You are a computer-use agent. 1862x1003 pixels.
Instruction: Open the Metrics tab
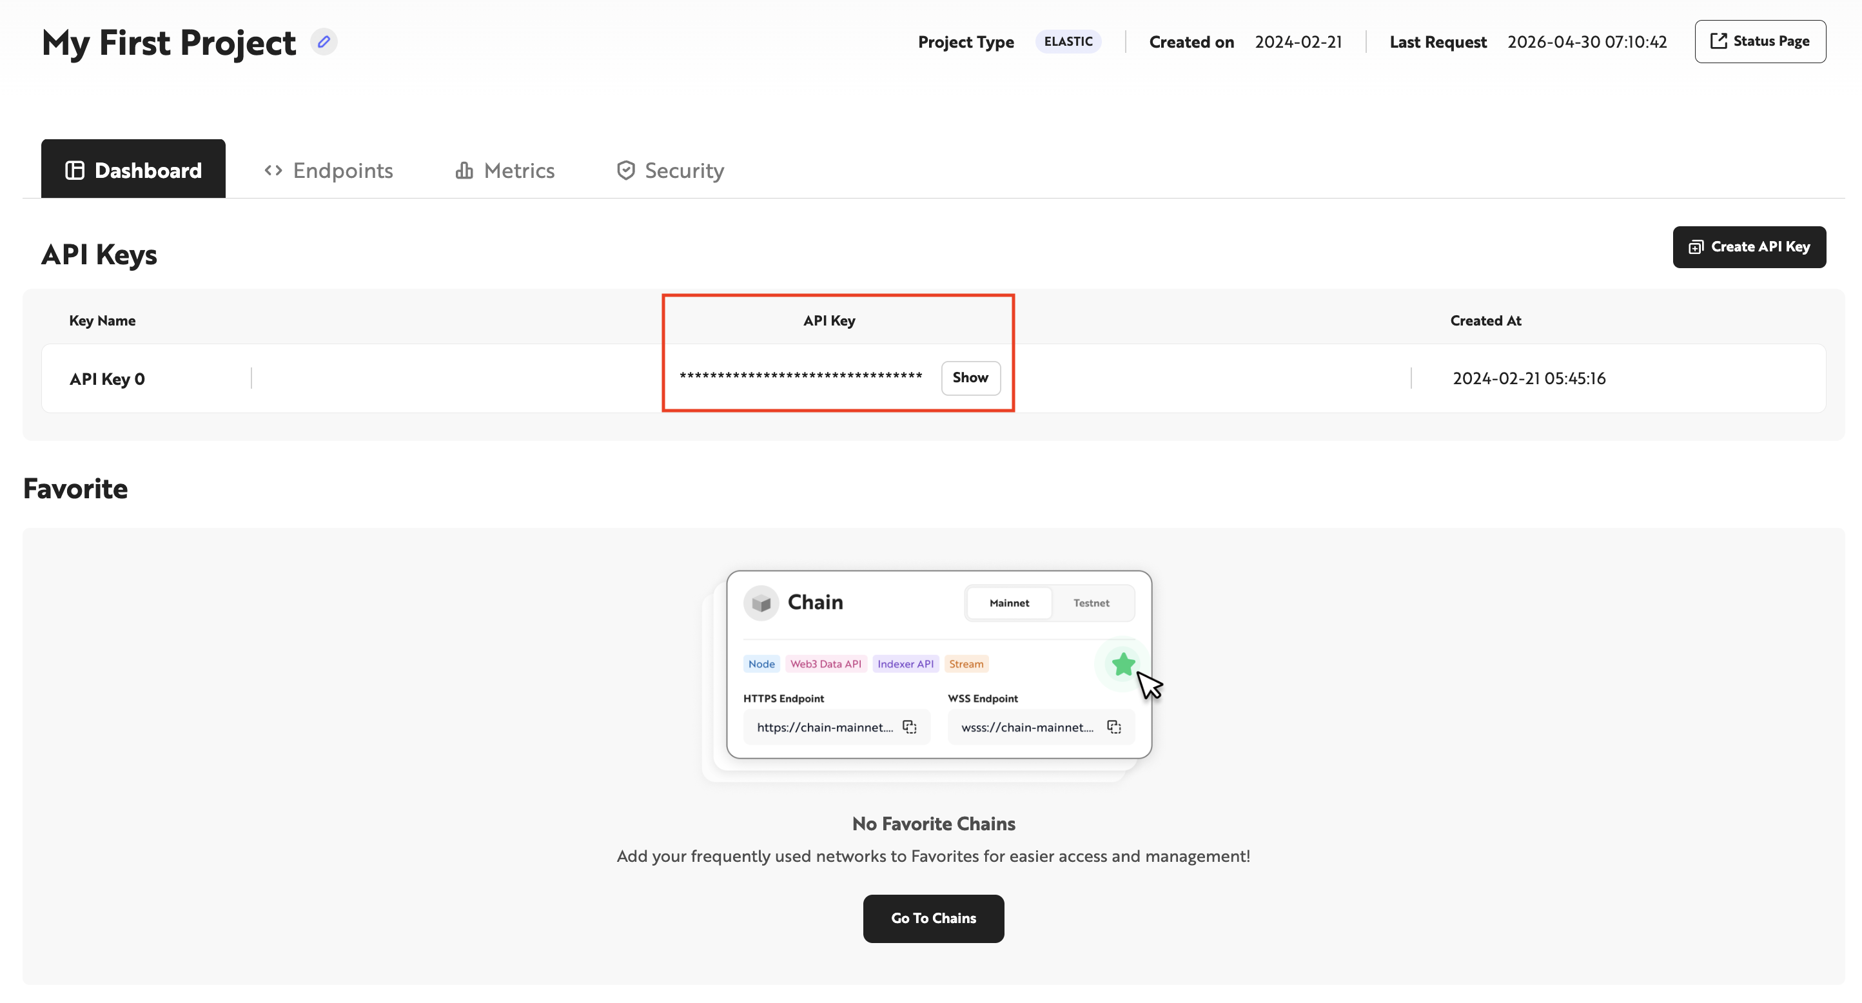pos(505,170)
